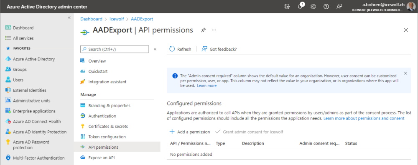Click the Multi-Factor Authentication icon
The height and width of the screenshot is (165, 418).
(8, 158)
